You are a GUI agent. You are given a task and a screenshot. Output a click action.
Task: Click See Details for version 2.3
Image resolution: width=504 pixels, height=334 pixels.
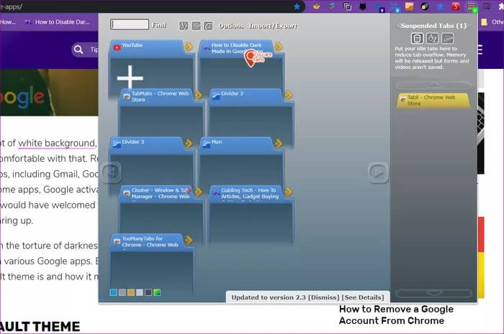pos(363,297)
